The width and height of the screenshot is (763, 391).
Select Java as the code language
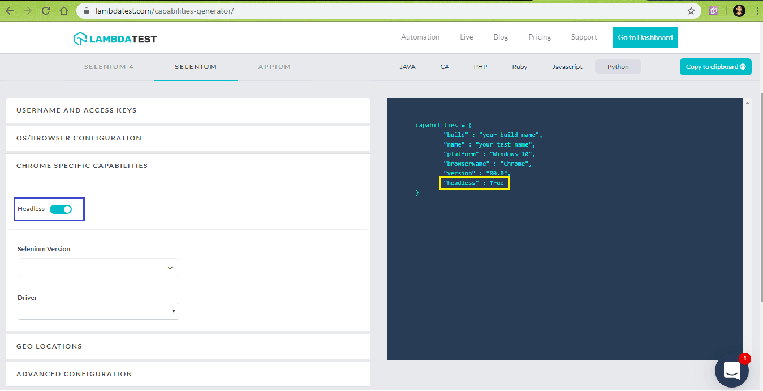click(x=407, y=67)
